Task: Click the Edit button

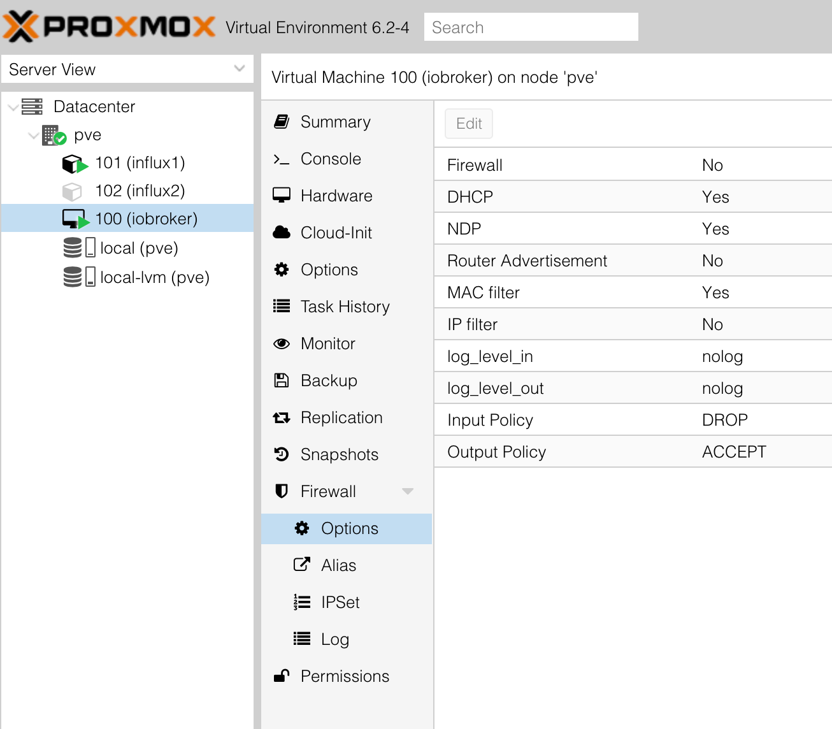Action: pos(469,124)
